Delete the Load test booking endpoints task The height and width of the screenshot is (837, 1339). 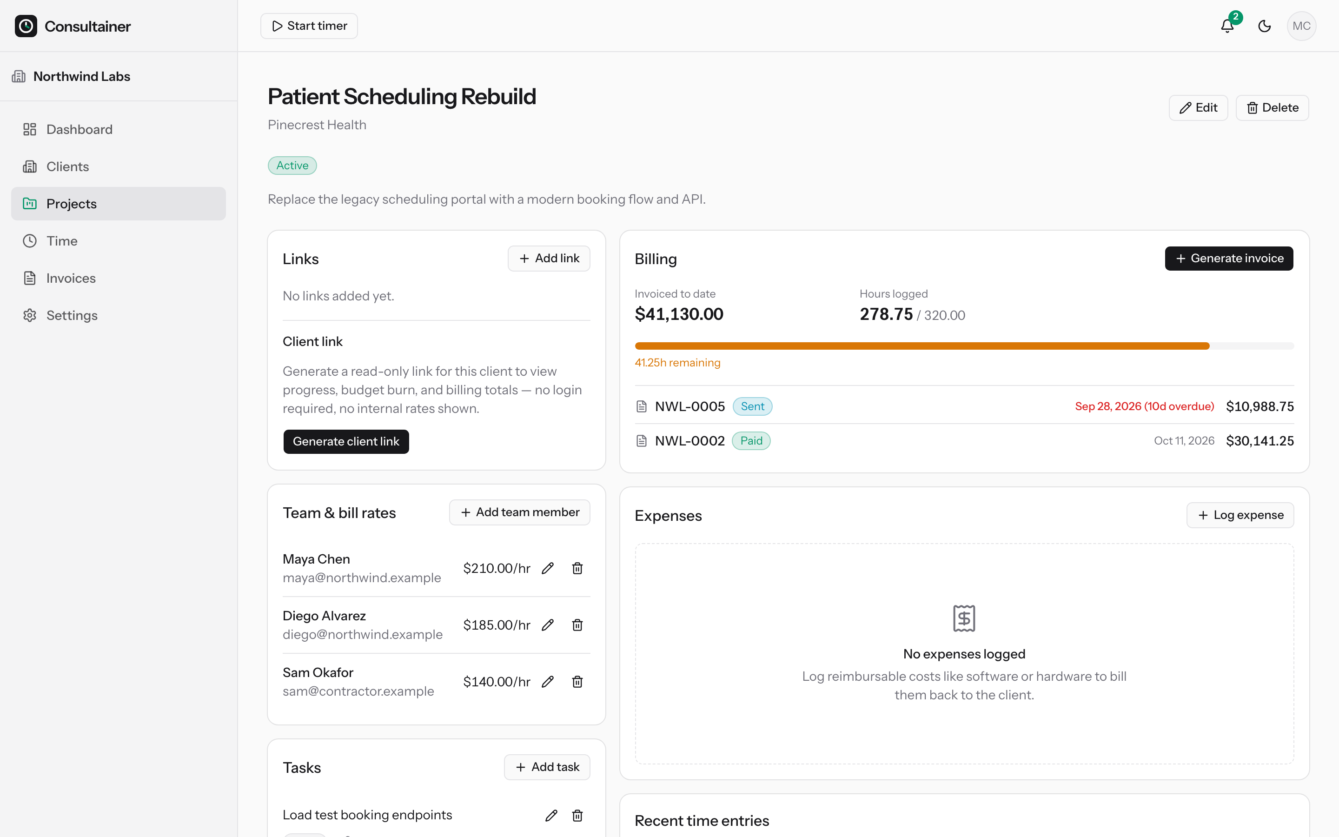click(577, 816)
